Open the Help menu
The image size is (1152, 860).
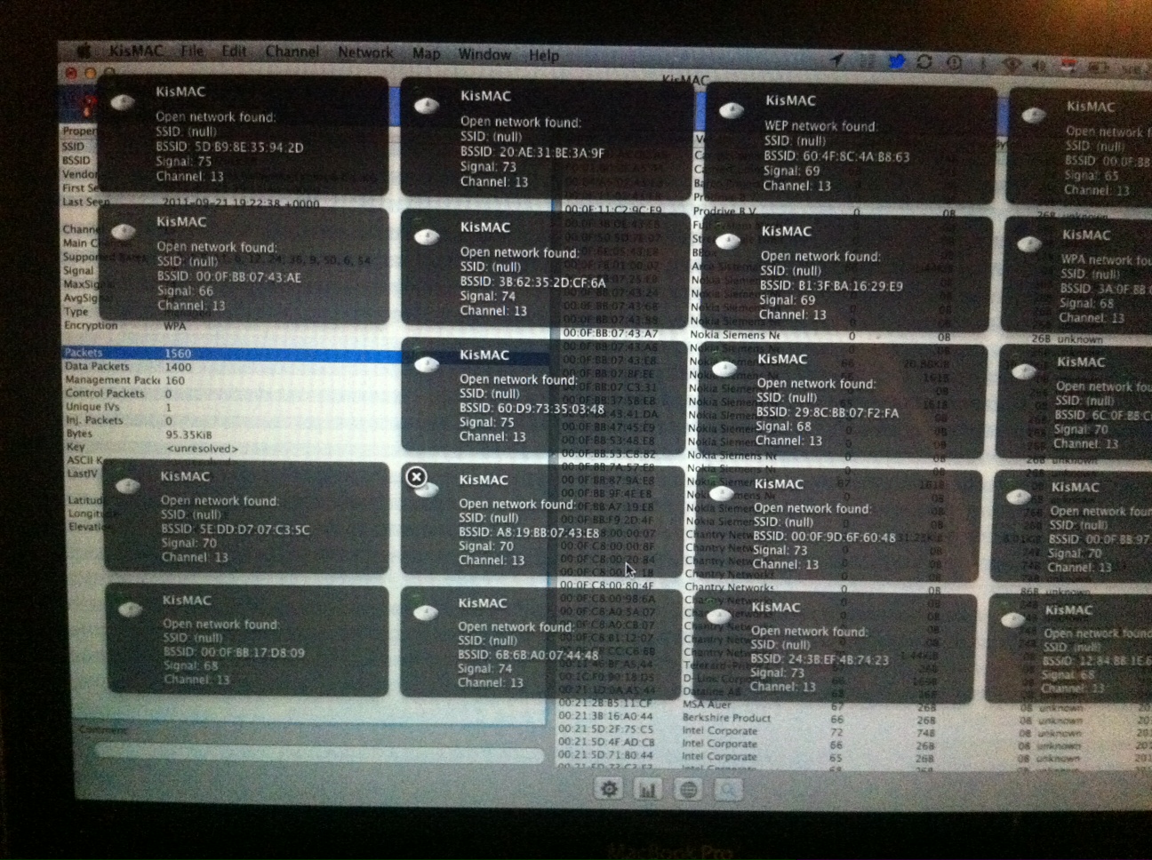tap(544, 55)
